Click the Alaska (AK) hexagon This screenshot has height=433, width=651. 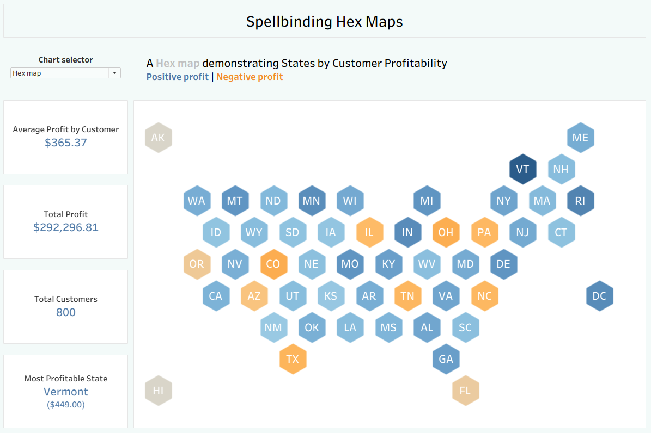(x=158, y=138)
